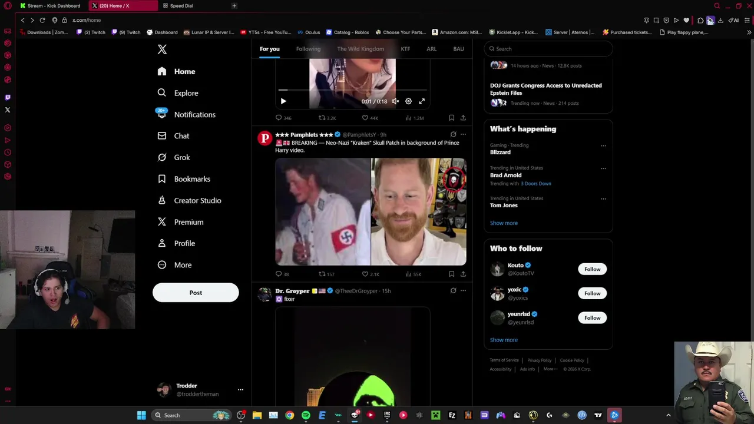Open more options on Pamphlets post
754x424 pixels.
tap(463, 134)
